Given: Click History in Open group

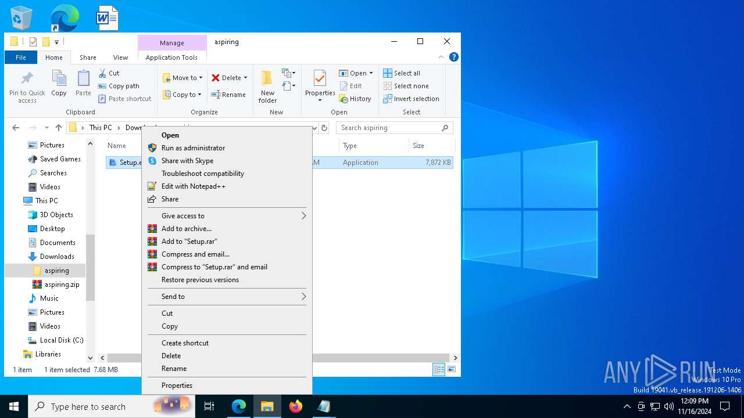Looking at the screenshot, I should (x=355, y=99).
